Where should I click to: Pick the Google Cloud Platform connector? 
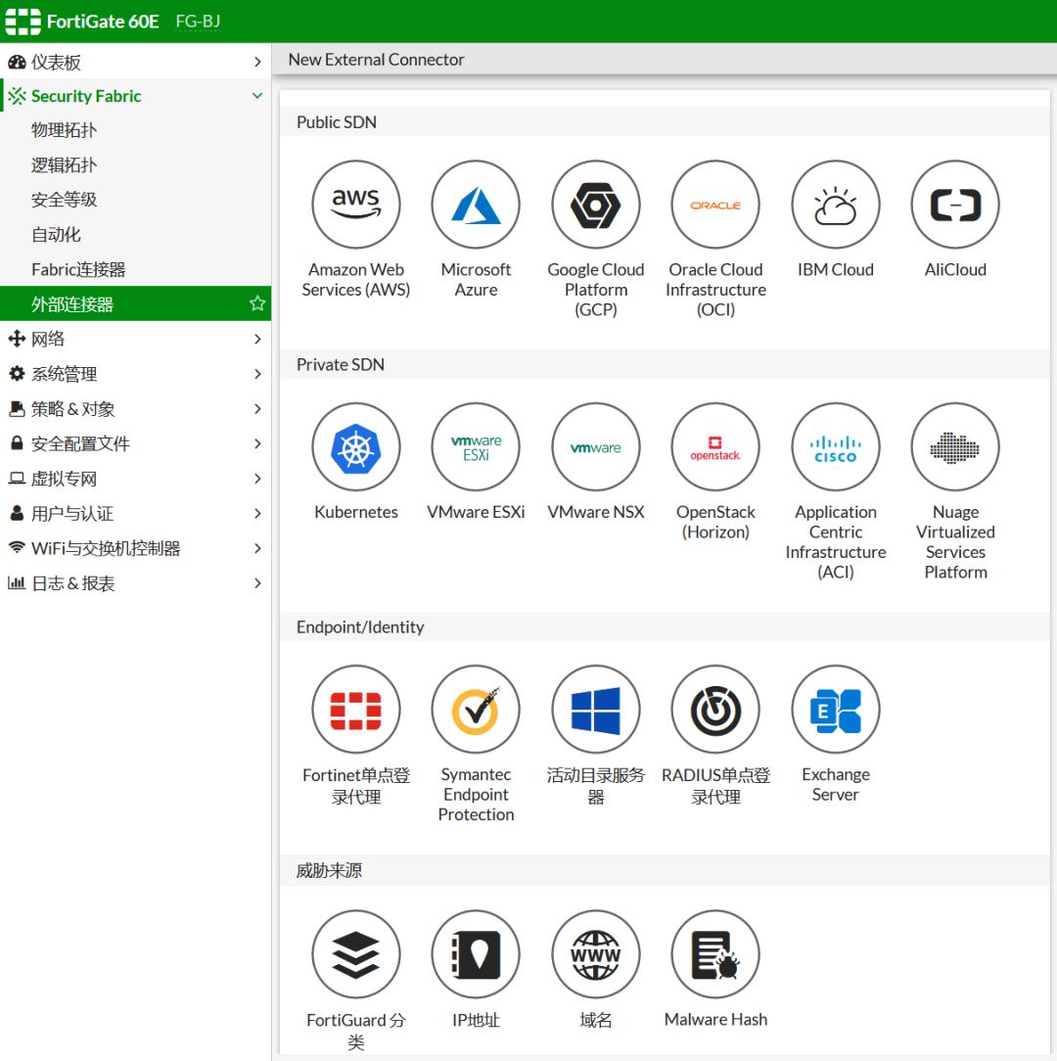point(595,206)
